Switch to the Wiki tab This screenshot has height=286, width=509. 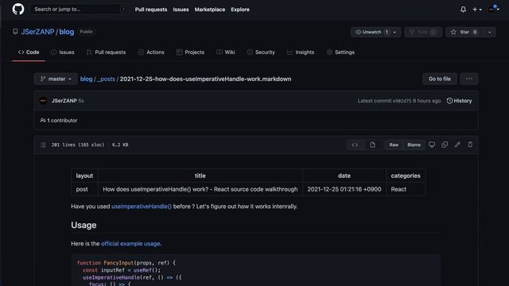[x=226, y=52]
